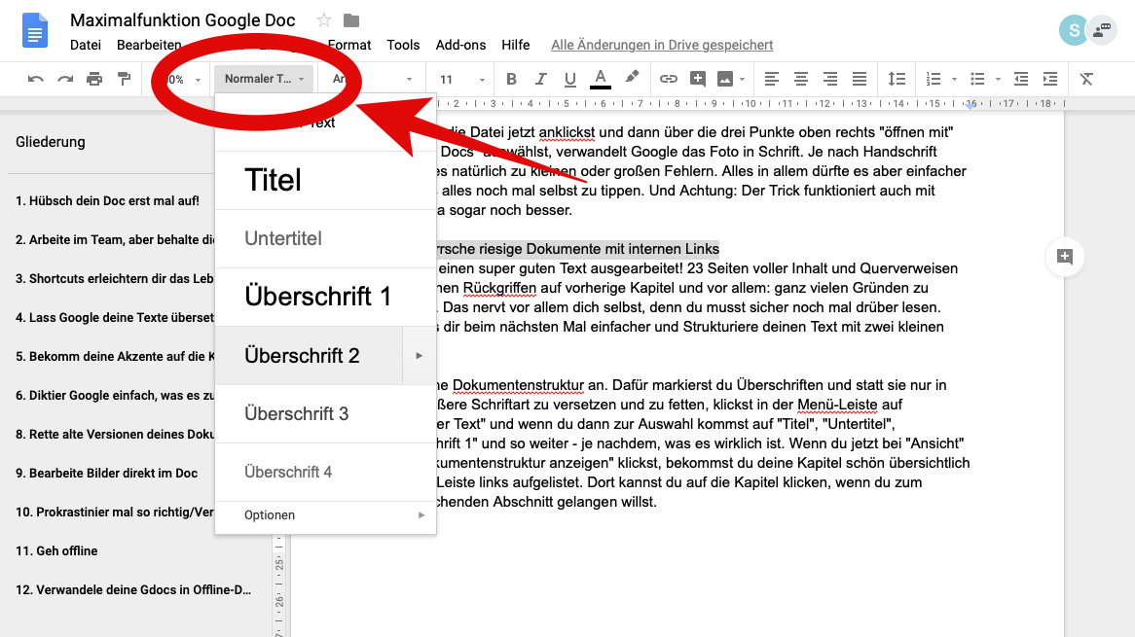
Task: Expand bulleted list style dropdown
Action: tap(998, 80)
